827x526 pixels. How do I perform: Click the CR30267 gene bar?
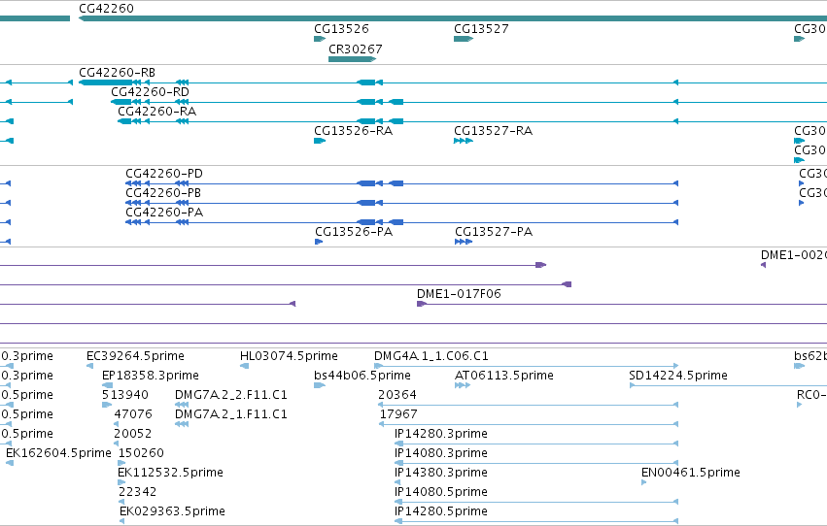(352, 59)
